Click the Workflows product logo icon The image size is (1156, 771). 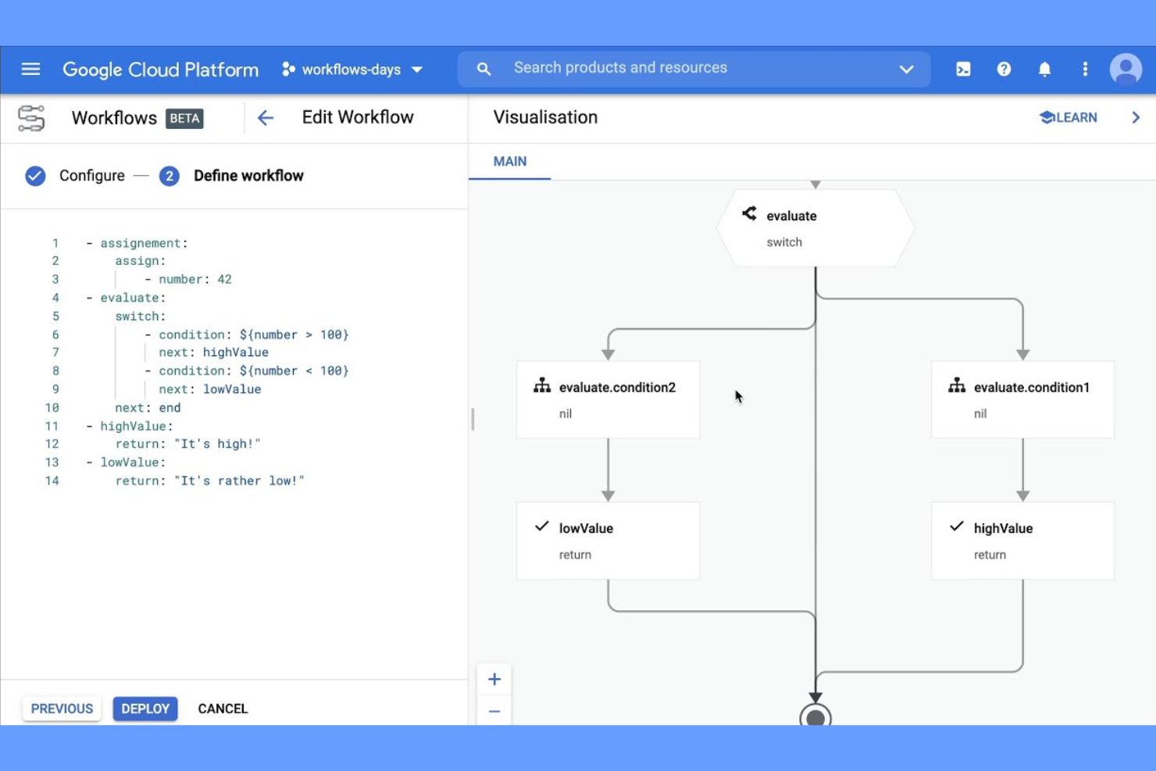(30, 117)
